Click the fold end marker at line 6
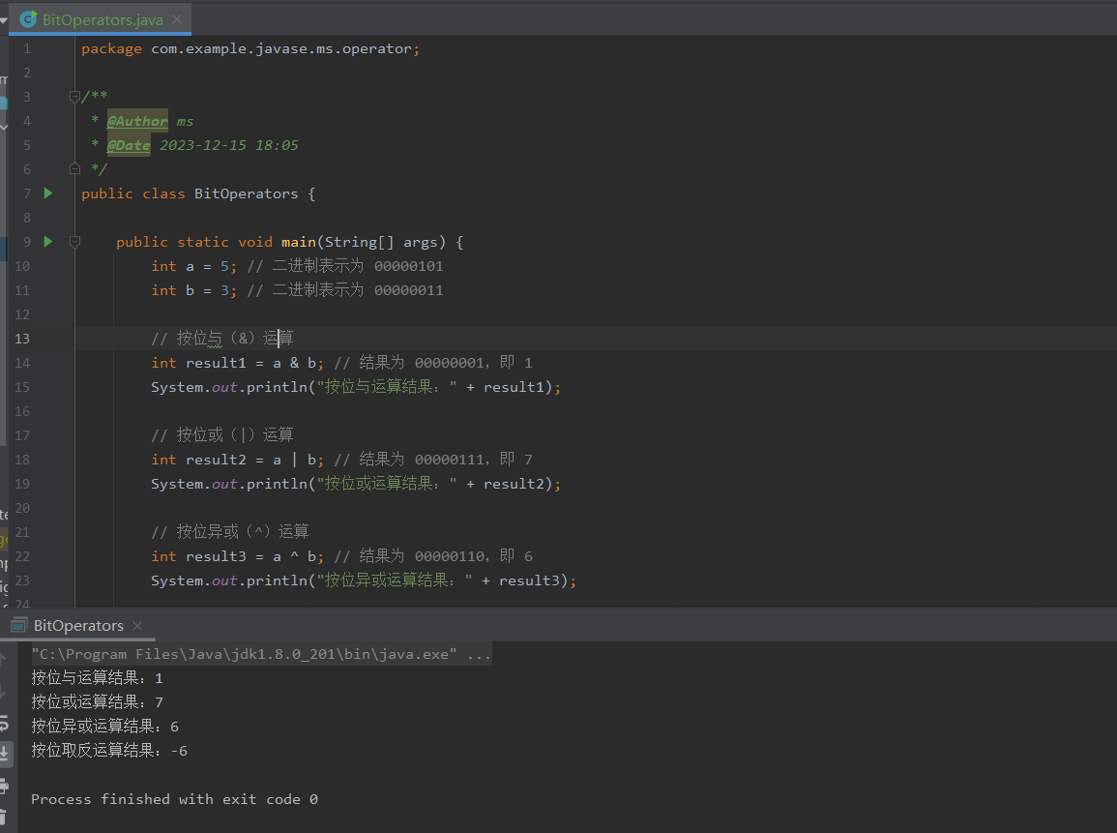 pos(74,169)
